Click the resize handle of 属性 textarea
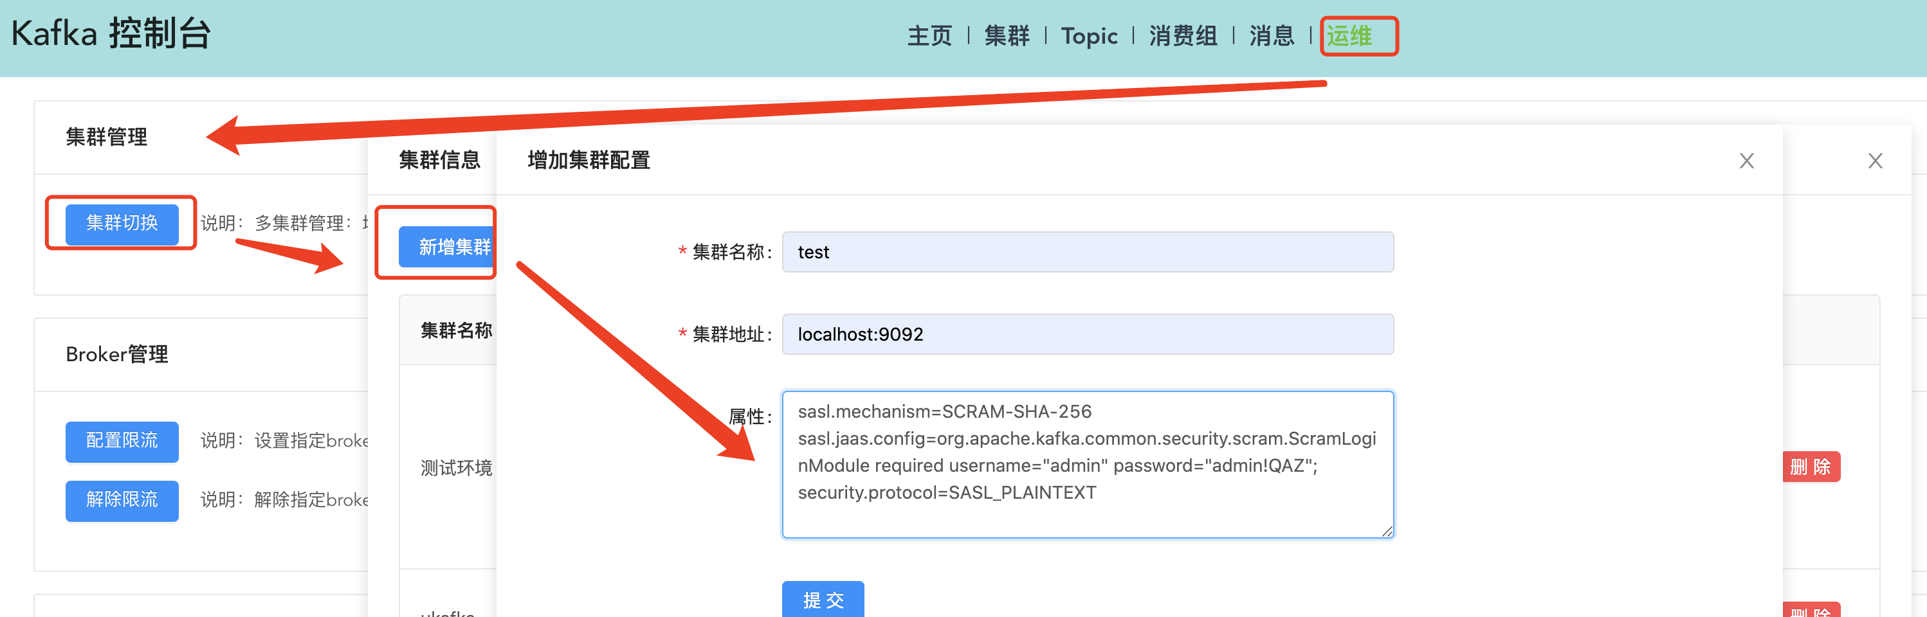Screen dimensions: 1927x617 [1387, 531]
